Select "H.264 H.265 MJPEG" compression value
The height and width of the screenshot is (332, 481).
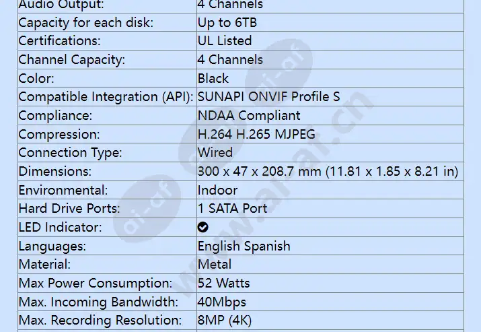tap(256, 134)
